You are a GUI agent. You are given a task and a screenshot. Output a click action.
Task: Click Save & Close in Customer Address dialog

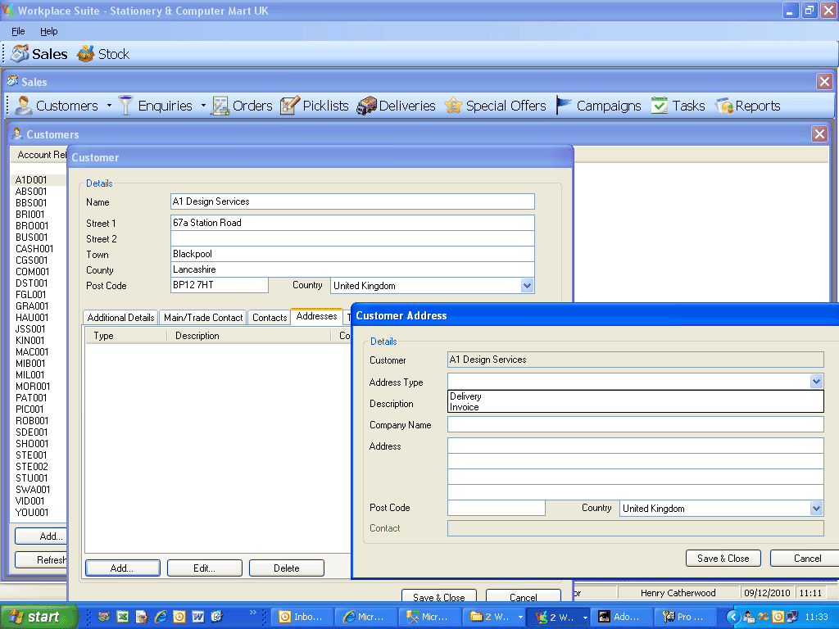pos(723,559)
